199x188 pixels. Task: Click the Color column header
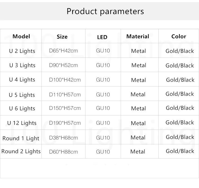point(179,37)
